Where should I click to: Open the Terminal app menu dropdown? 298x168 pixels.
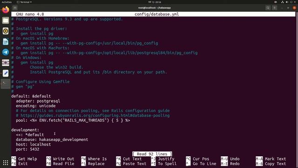(x=24, y=2)
